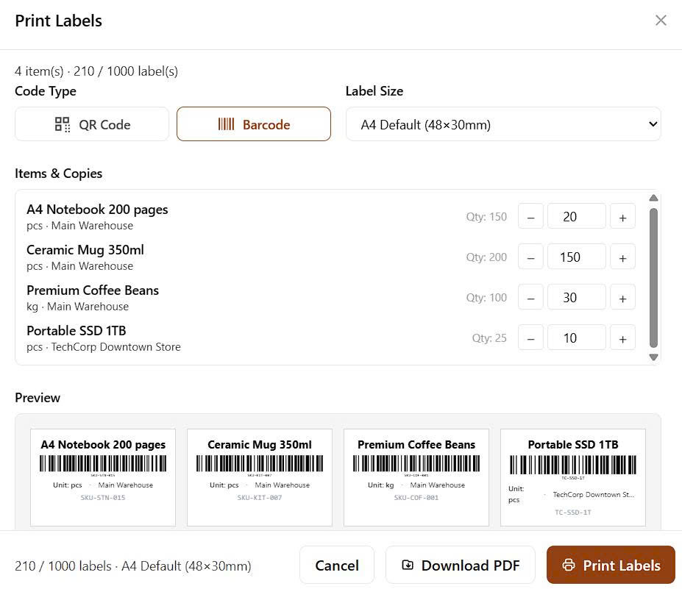The height and width of the screenshot is (589, 682).
Task: Click the items list scrollbar thumb
Action: [653, 278]
